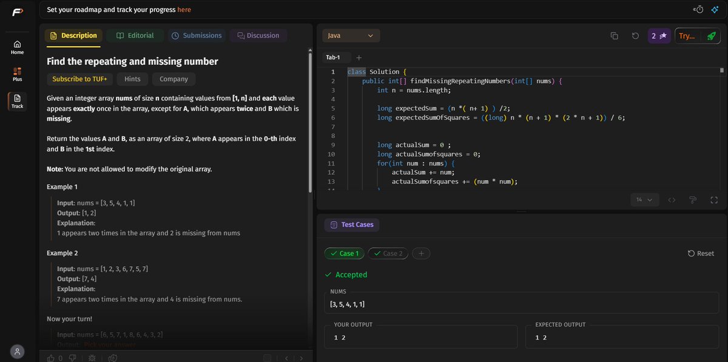Switch to the Description tab
The image size is (728, 362).
[x=73, y=36]
